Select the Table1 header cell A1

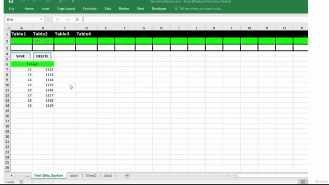(22, 34)
